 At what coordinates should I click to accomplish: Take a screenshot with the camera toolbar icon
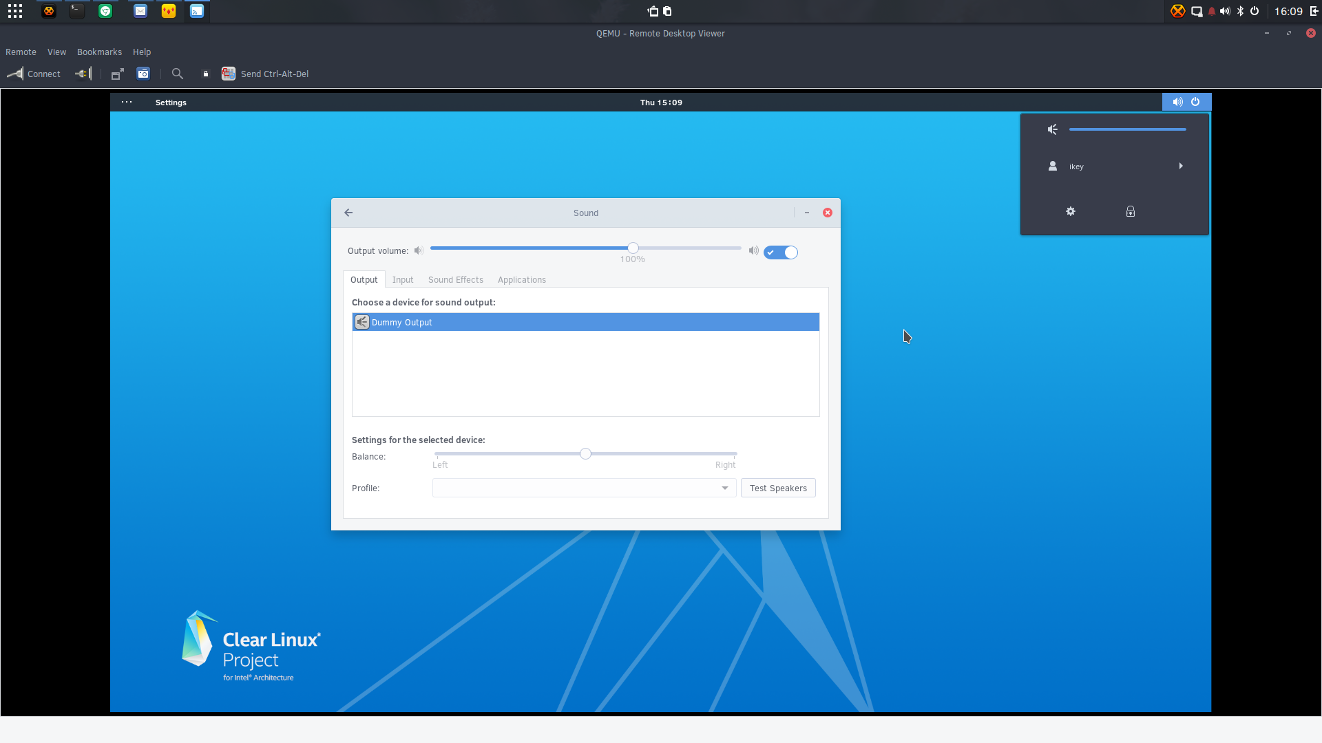point(143,74)
